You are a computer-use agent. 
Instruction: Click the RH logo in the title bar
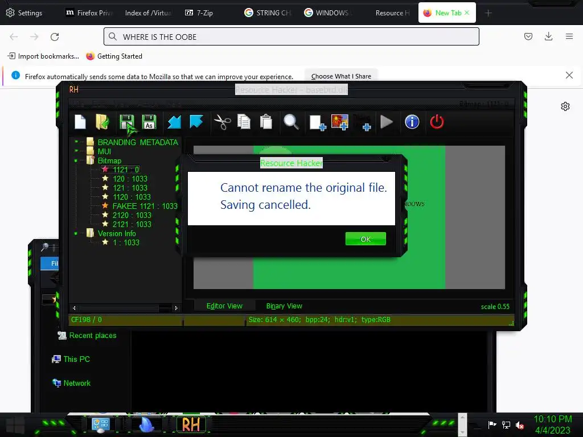tap(74, 89)
